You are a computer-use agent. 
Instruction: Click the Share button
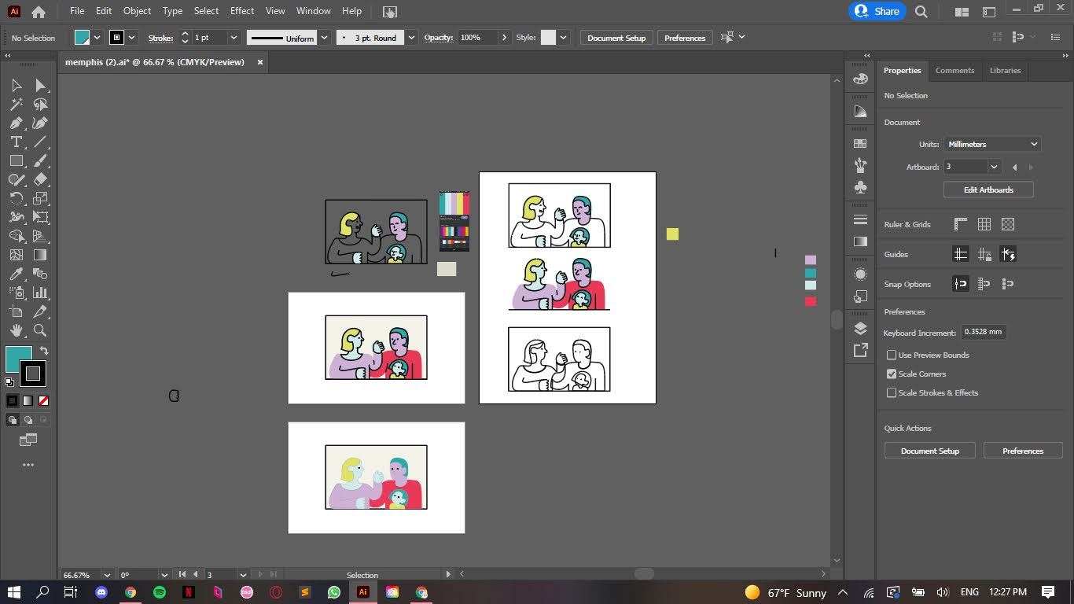point(877,11)
